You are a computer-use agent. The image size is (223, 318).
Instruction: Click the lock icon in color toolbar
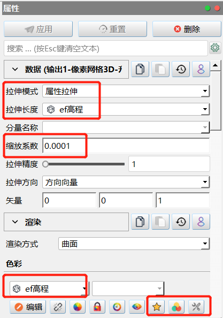click(97, 307)
